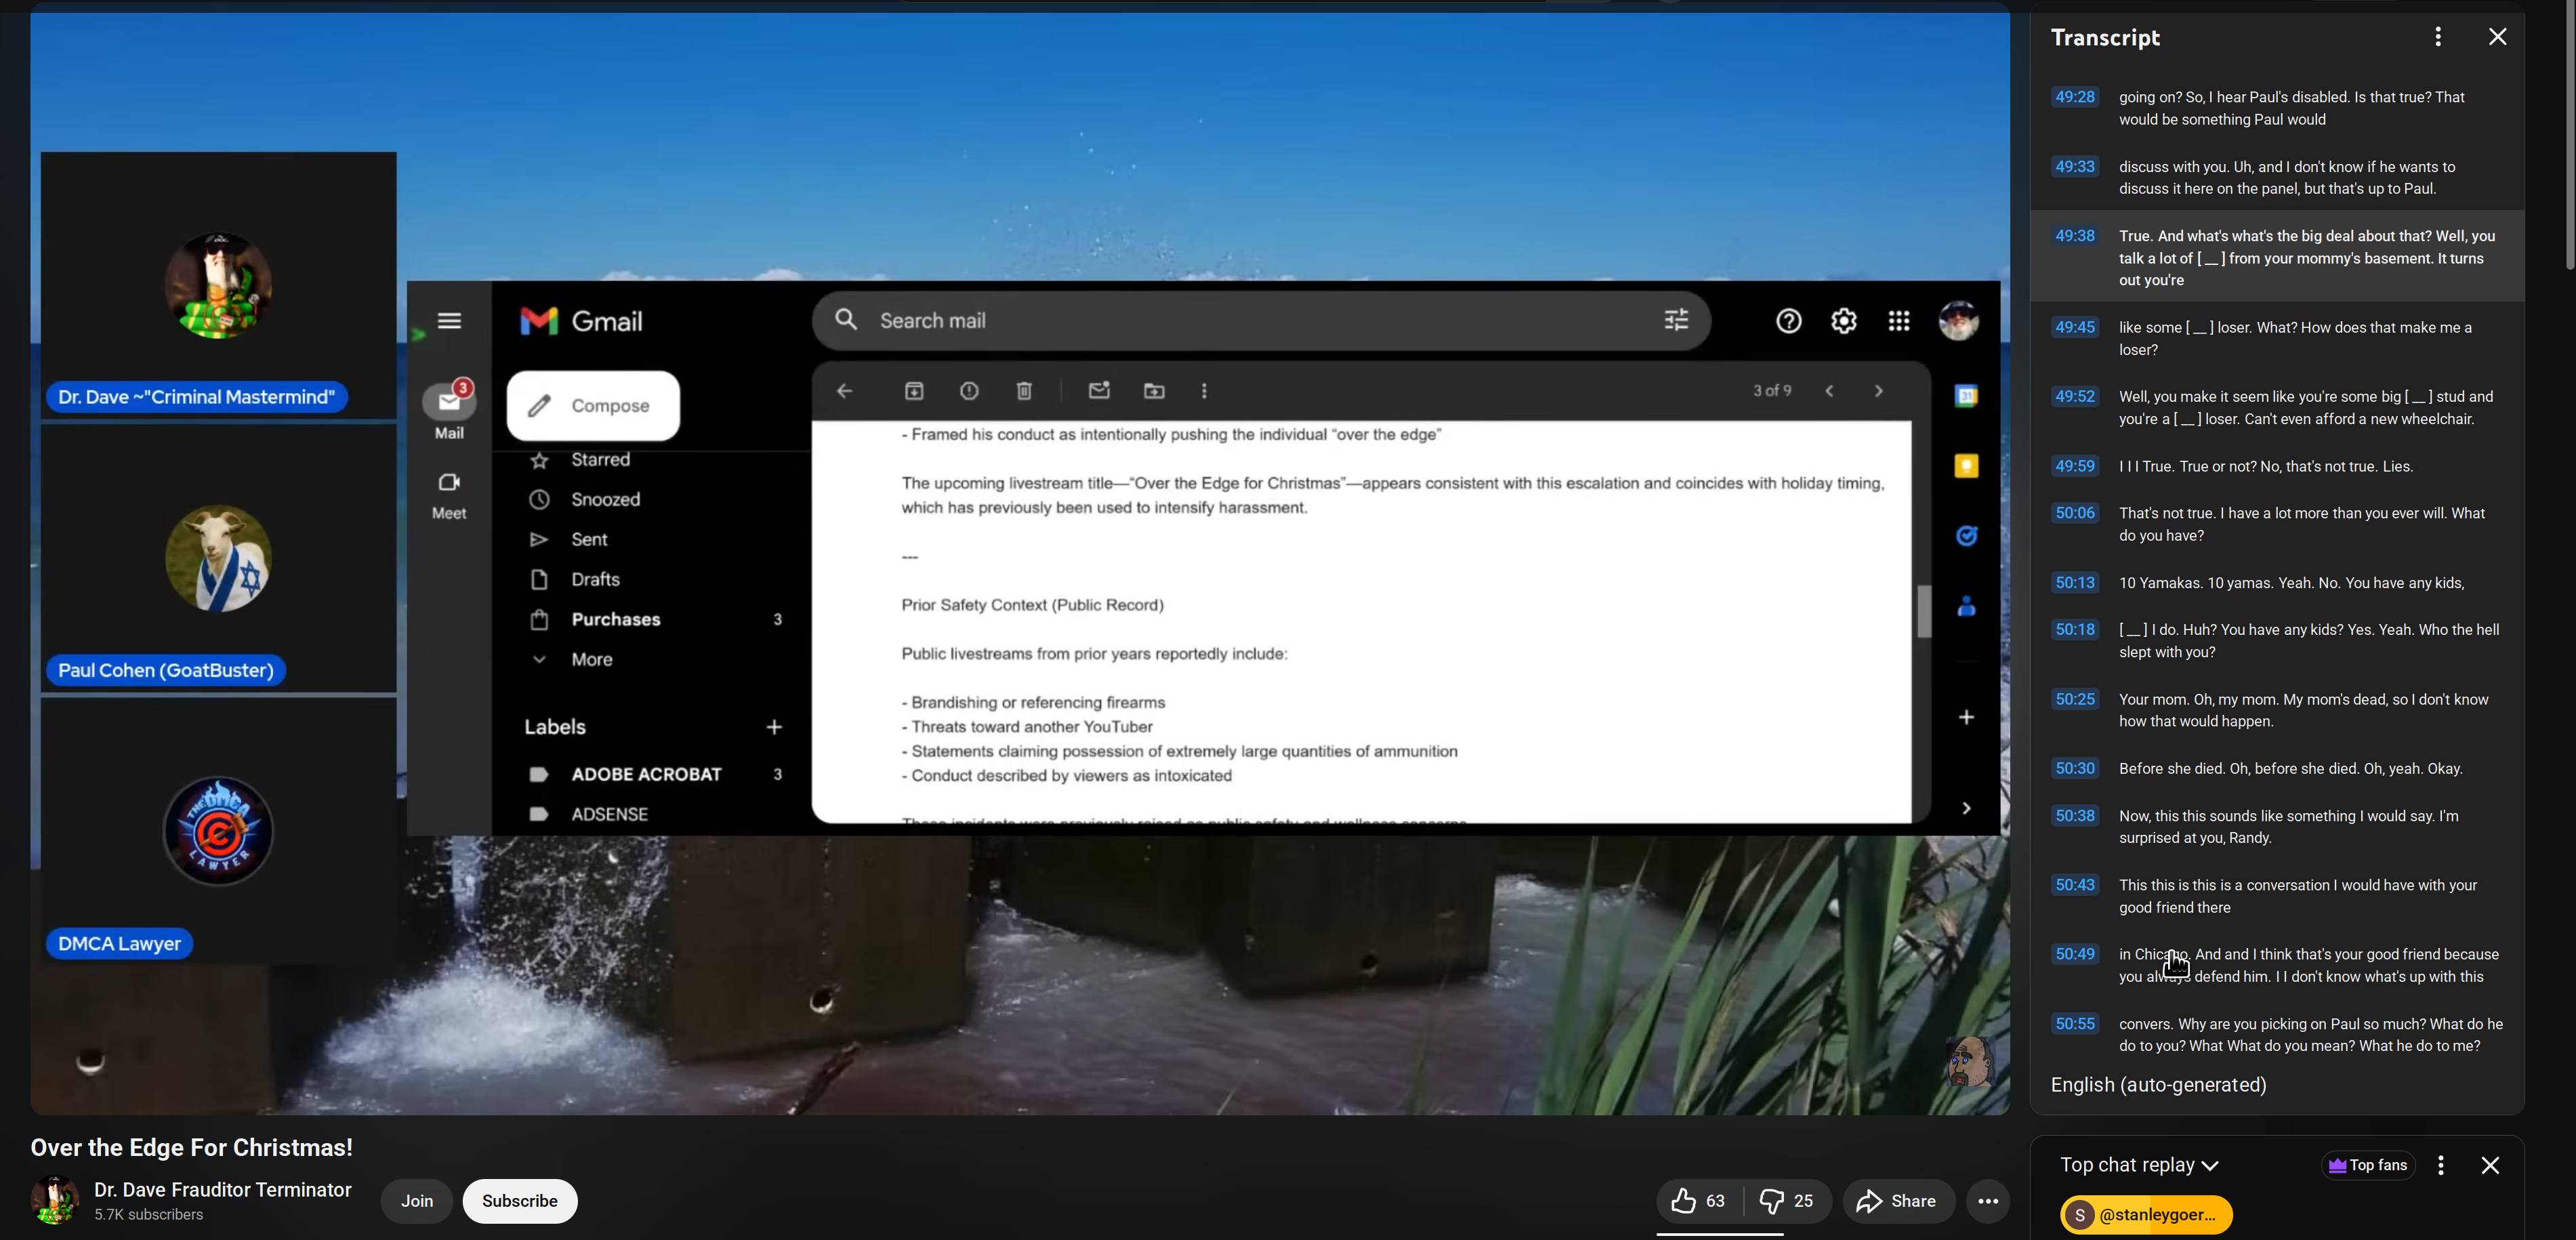Open more actions below the video

click(1987, 1201)
